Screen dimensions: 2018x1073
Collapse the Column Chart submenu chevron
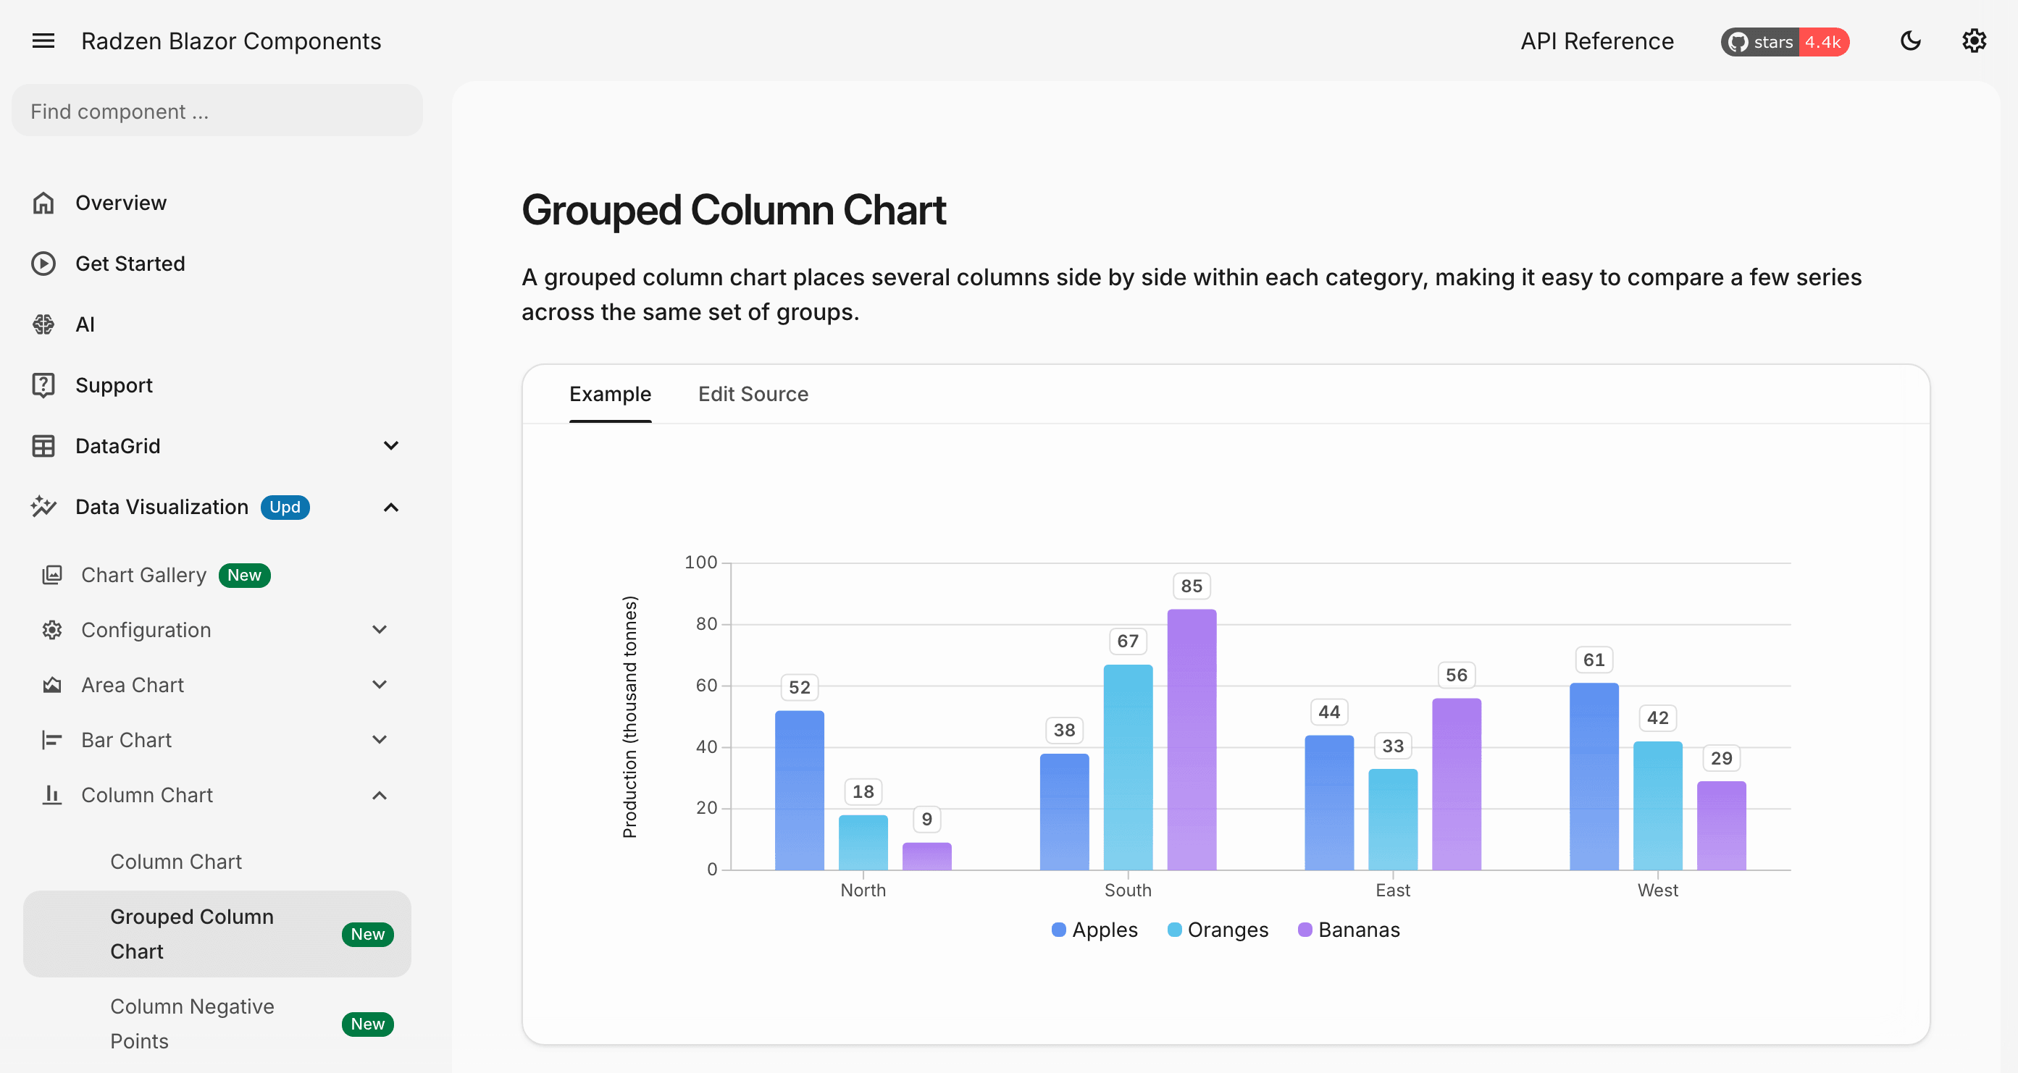click(x=380, y=796)
